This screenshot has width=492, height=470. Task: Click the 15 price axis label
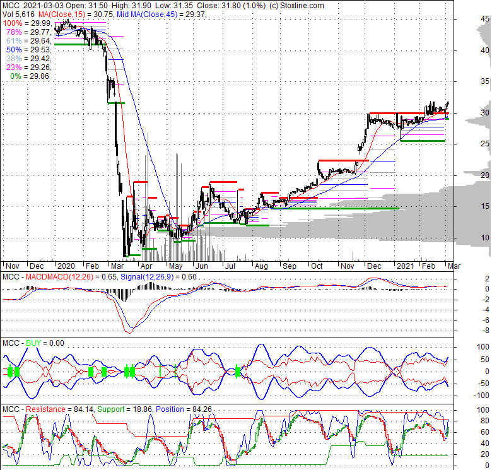[485, 206]
